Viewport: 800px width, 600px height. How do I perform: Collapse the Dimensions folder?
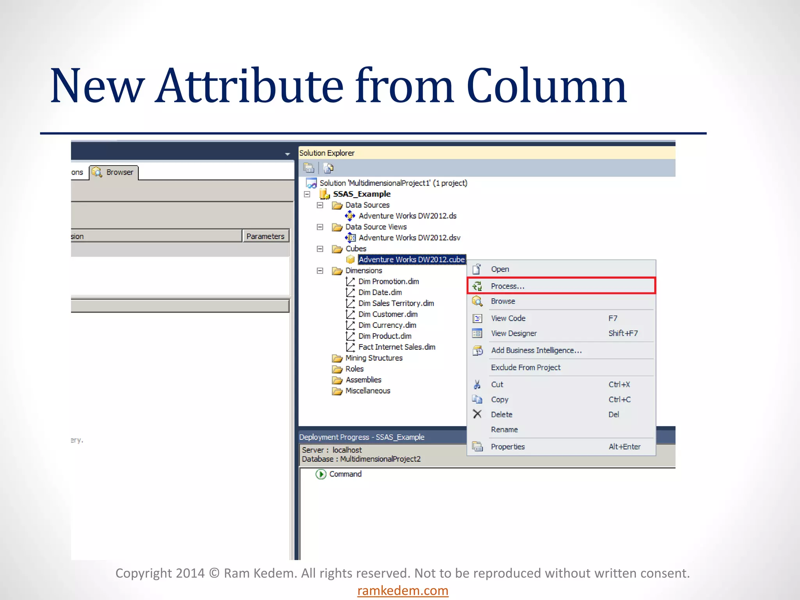tap(320, 271)
